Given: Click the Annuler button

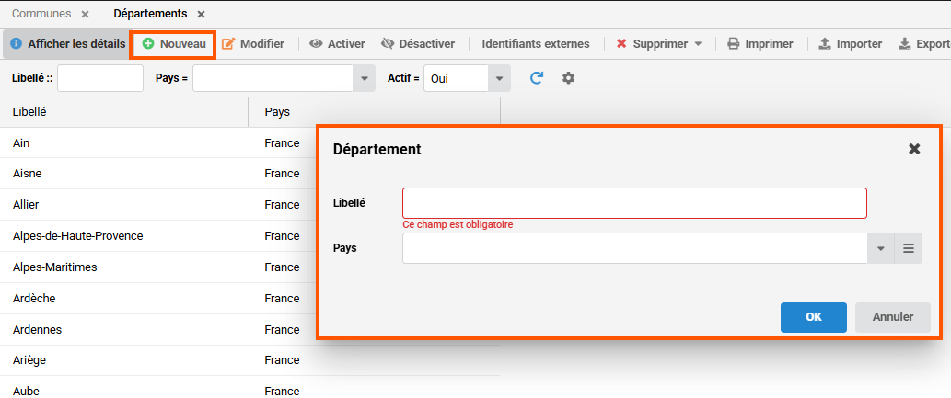Looking at the screenshot, I should point(892,317).
